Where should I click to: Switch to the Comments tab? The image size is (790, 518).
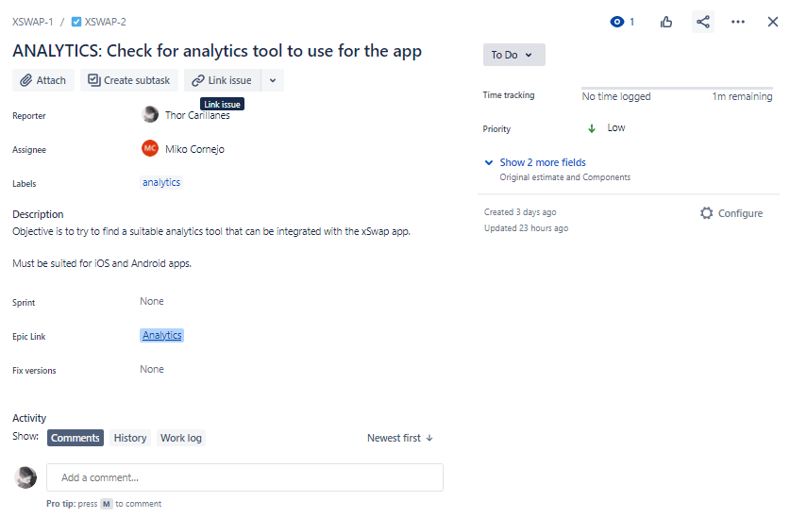point(76,438)
